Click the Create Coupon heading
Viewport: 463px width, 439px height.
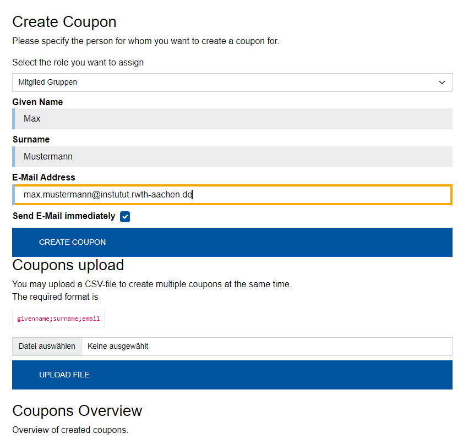(x=64, y=22)
